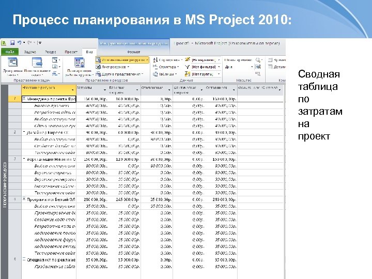The image size is (372, 279).
Task: Click the highlight marker icon
Action: tap(188, 60)
